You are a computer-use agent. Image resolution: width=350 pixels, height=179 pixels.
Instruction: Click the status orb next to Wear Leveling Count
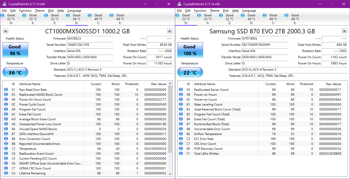[x=181, y=105]
